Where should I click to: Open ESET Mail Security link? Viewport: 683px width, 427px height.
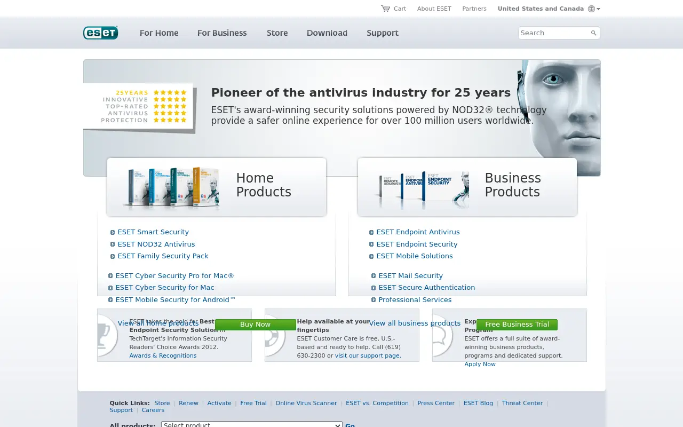point(411,276)
